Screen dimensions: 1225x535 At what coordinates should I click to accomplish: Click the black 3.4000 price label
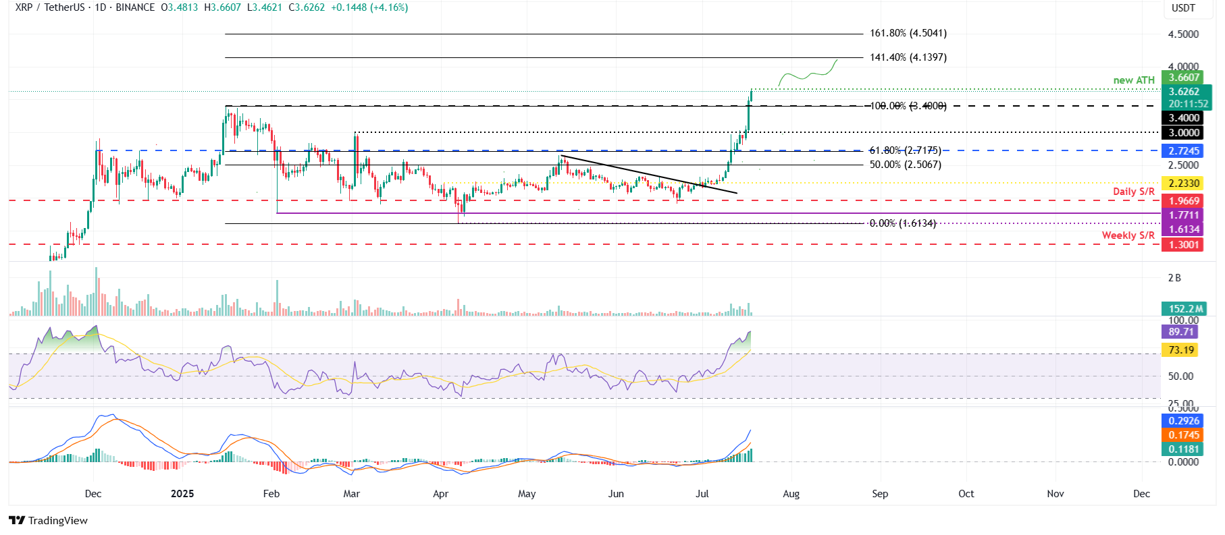click(x=1184, y=118)
